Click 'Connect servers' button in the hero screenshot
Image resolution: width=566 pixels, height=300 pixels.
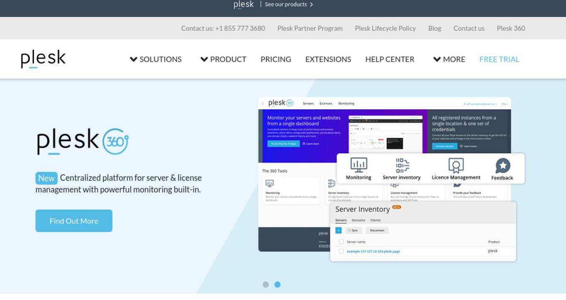[x=445, y=146]
